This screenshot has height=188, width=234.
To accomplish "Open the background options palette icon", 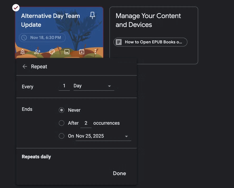I will coord(52,52).
